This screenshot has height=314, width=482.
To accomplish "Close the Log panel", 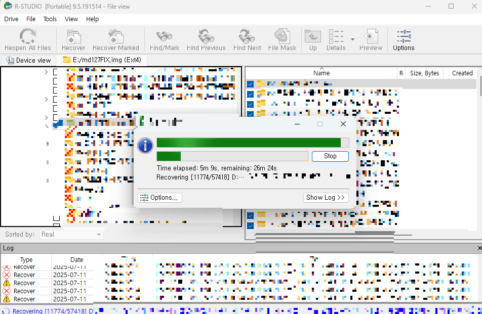I will point(479,248).
